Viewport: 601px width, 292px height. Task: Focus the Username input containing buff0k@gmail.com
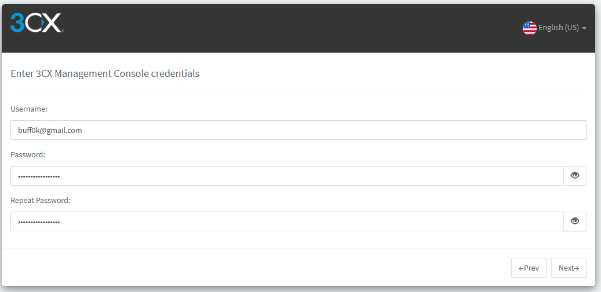298,130
